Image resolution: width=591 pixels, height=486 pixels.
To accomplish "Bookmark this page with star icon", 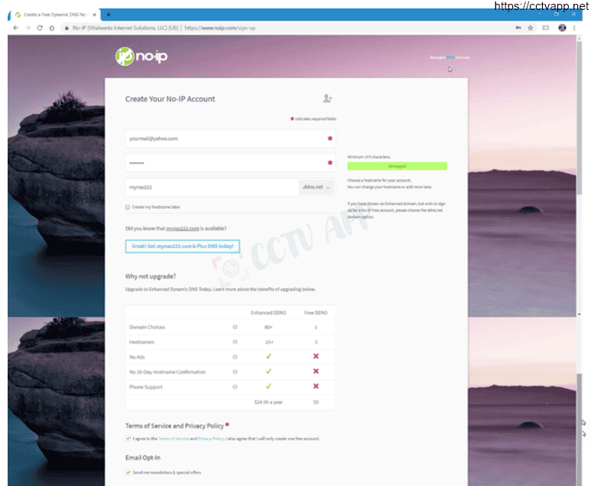I will [x=531, y=28].
